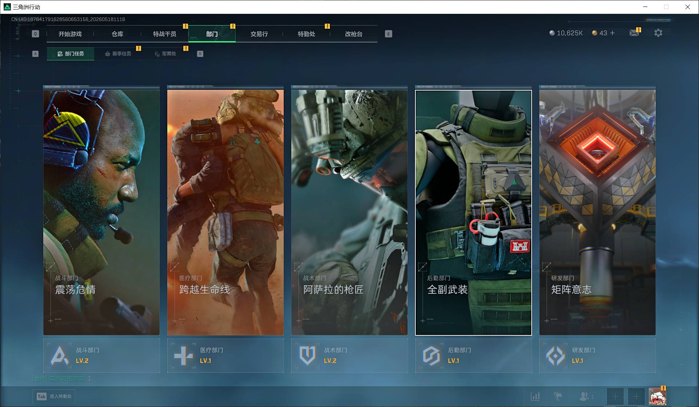Select the 部门任务 sub-tab
Image resolution: width=699 pixels, height=407 pixels.
click(x=71, y=54)
